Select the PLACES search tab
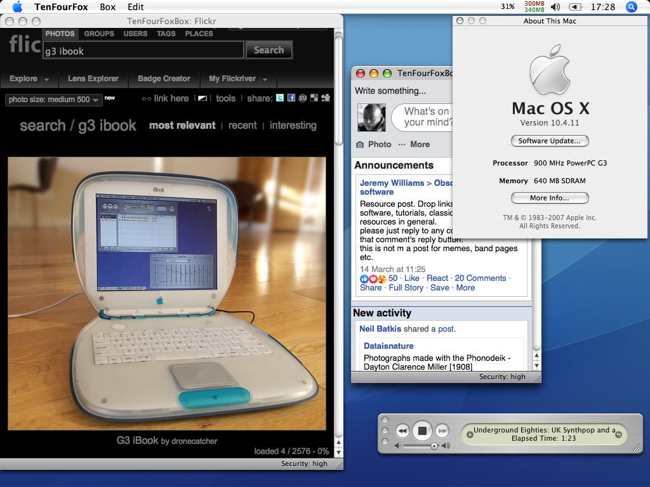Viewport: 650px width, 487px height. [x=199, y=34]
